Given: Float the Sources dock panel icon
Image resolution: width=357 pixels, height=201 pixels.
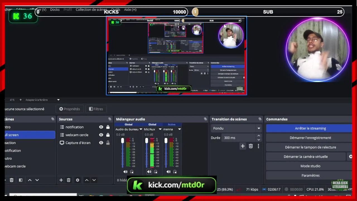Looking at the screenshot, I should coord(110,119).
